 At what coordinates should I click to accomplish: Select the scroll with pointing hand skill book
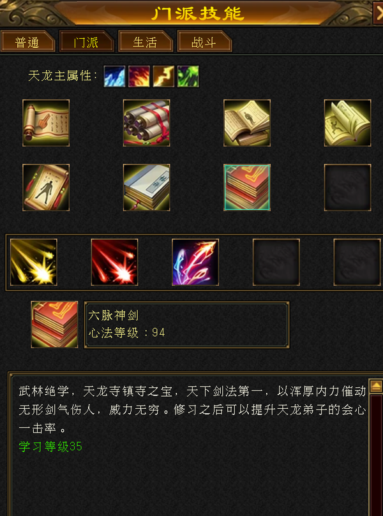pos(46,123)
